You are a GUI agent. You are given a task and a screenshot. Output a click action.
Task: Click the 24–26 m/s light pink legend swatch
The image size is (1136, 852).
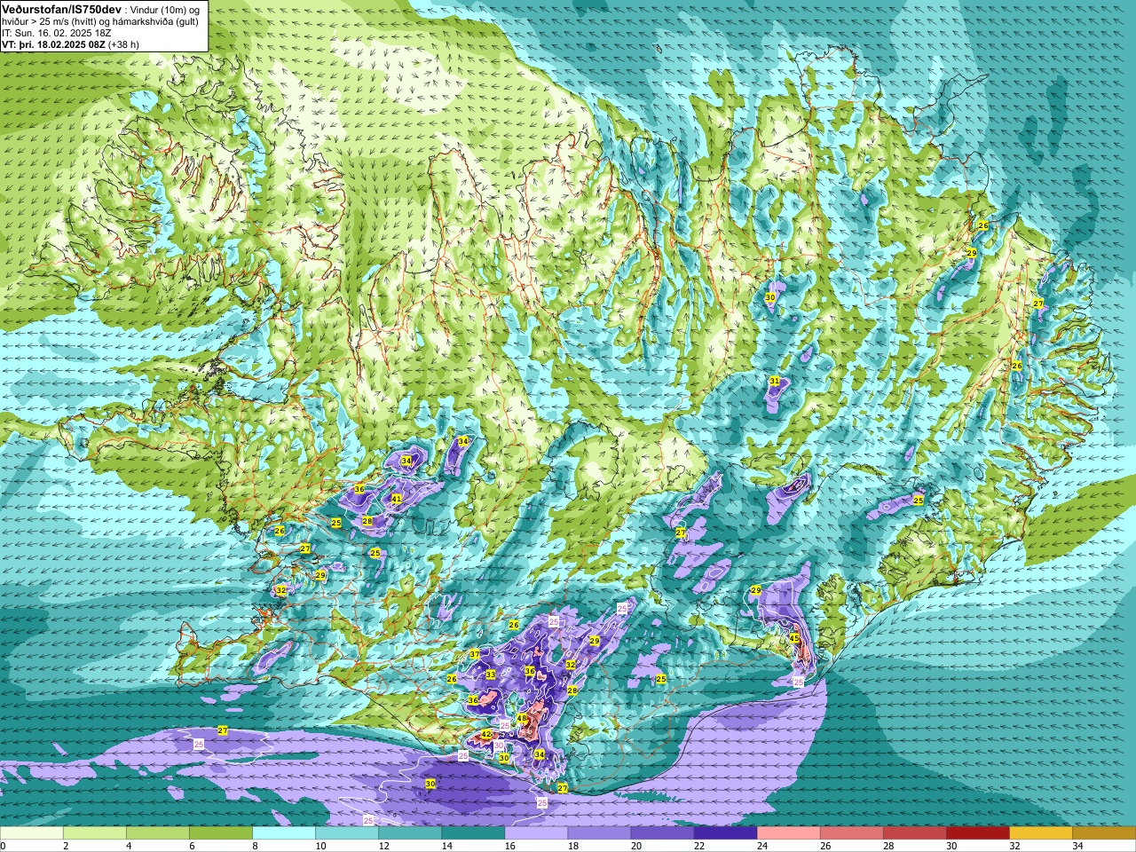(x=788, y=833)
